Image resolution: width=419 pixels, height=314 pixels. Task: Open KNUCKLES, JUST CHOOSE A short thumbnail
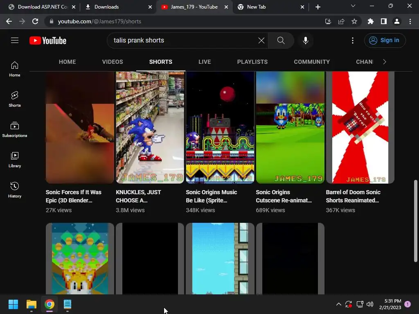pos(150,128)
